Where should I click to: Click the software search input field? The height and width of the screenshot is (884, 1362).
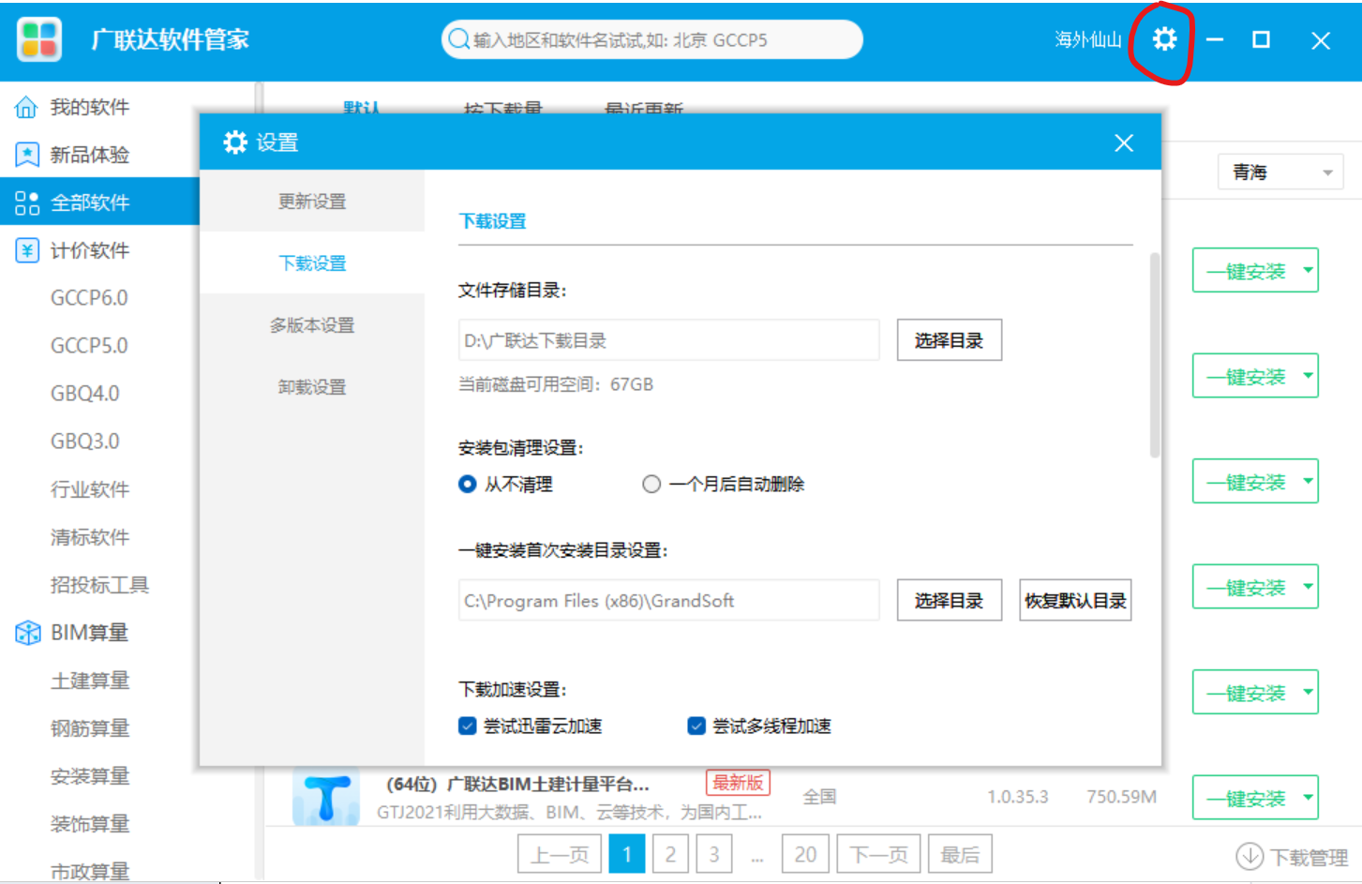(651, 39)
